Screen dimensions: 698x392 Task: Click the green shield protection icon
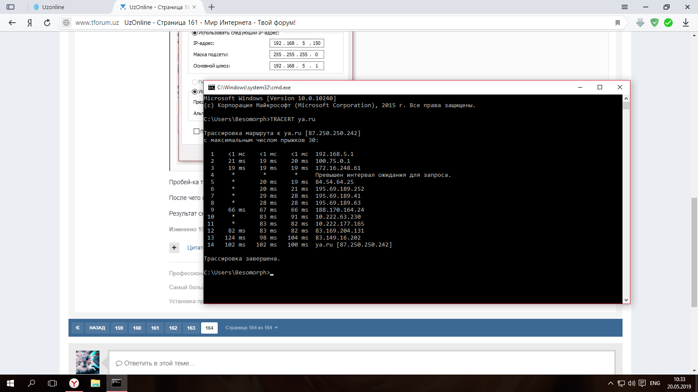pyautogui.click(x=654, y=23)
